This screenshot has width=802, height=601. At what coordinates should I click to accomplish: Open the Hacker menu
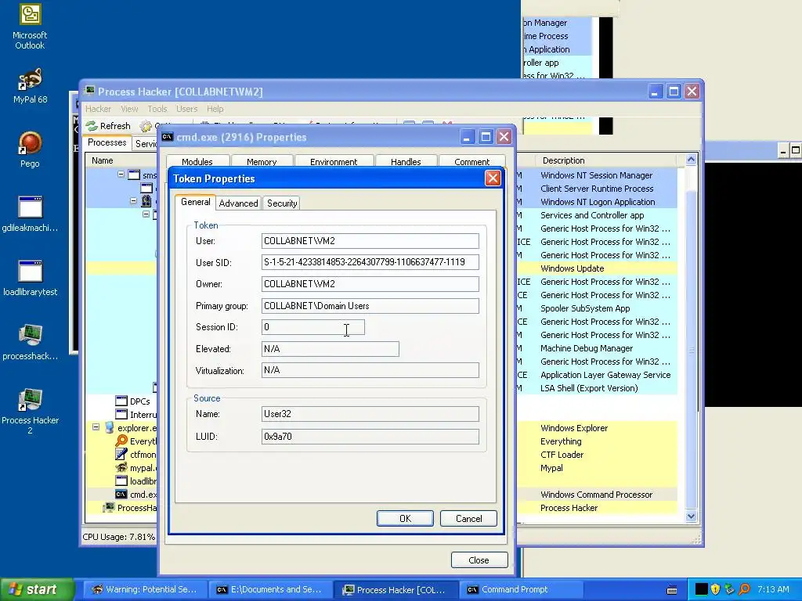click(98, 109)
